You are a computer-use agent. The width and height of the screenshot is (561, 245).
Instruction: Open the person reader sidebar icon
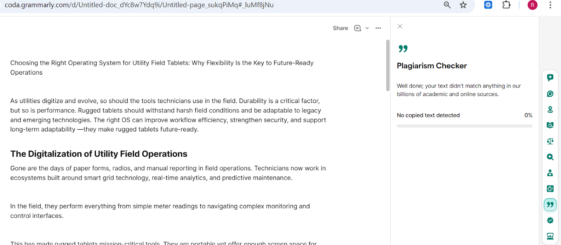[x=550, y=173]
